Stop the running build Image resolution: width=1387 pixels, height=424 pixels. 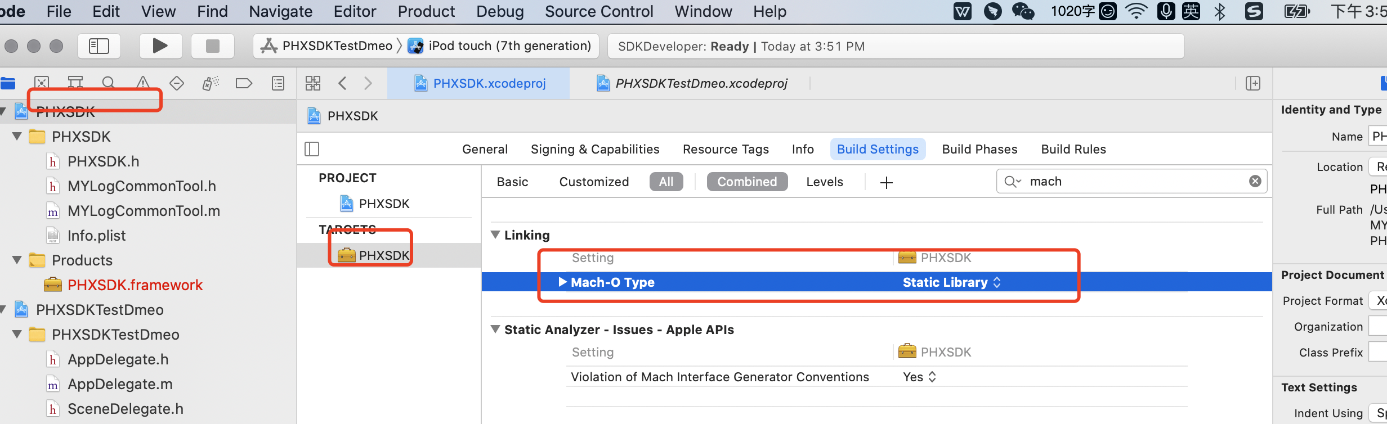click(x=212, y=46)
